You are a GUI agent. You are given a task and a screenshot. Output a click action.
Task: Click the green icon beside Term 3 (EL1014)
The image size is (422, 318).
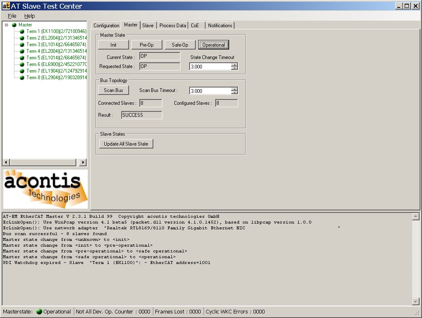click(22, 45)
